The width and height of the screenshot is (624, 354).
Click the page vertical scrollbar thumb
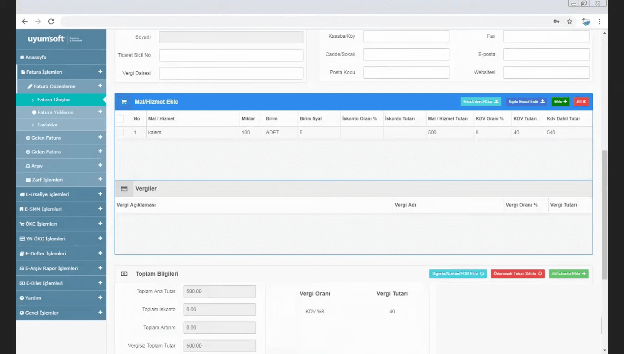tap(605, 215)
